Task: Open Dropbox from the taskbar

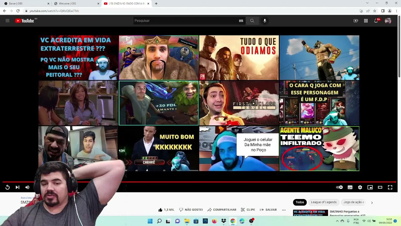Action: click(223, 221)
